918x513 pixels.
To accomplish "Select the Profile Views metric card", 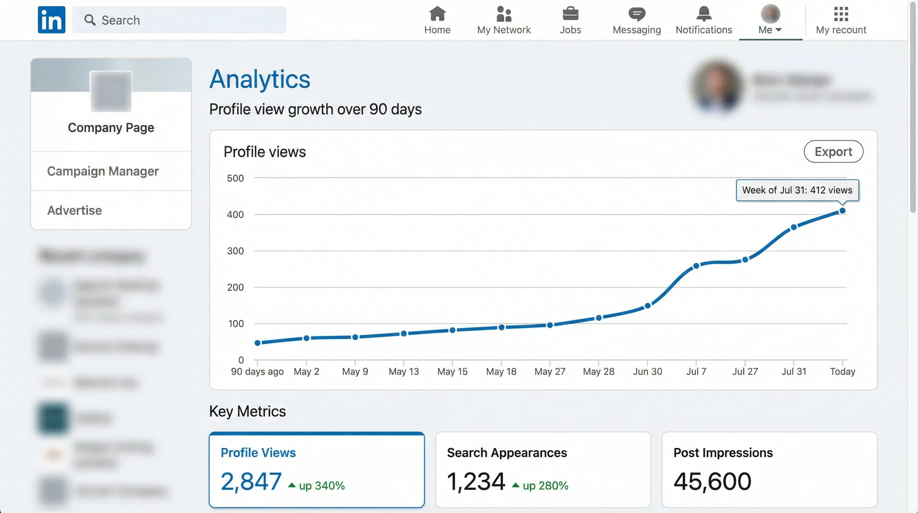I will tap(317, 470).
